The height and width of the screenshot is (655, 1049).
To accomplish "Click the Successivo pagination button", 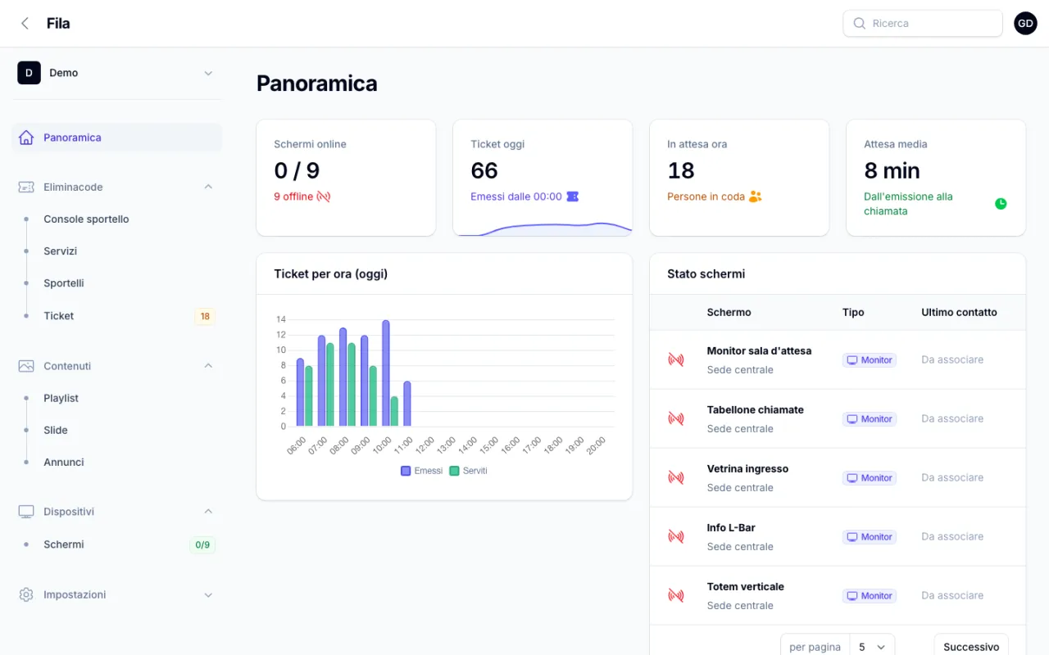I will tap(971, 647).
